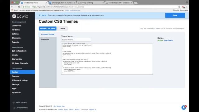Open the Apps bookmarks shortcut
This screenshot has height=112, width=199.
coord(15,10)
